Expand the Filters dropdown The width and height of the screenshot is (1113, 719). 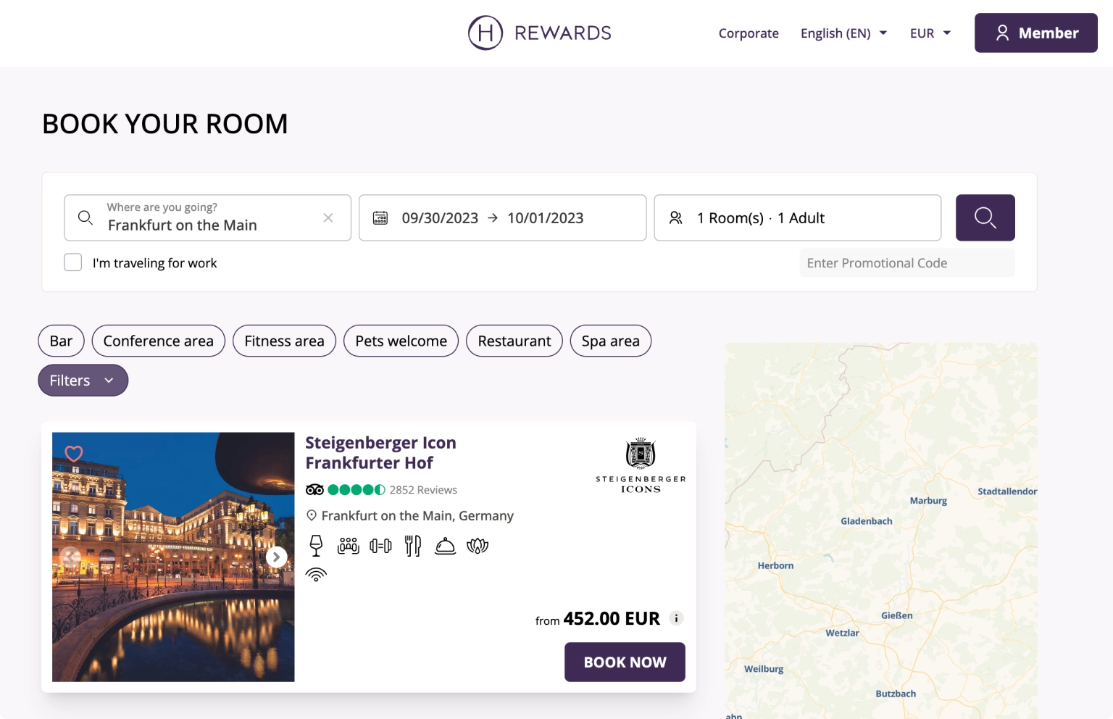pyautogui.click(x=83, y=381)
